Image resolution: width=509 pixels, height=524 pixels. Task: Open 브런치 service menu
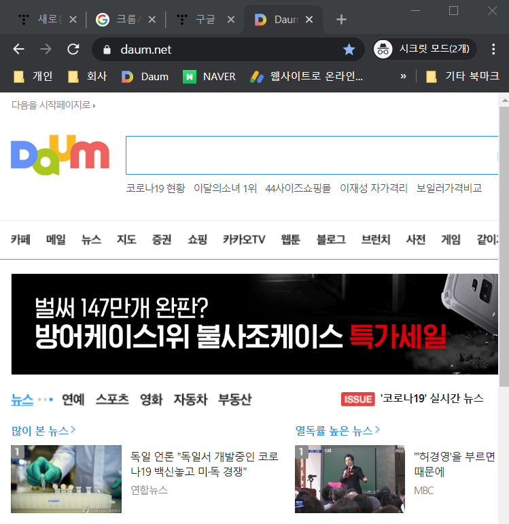point(376,239)
